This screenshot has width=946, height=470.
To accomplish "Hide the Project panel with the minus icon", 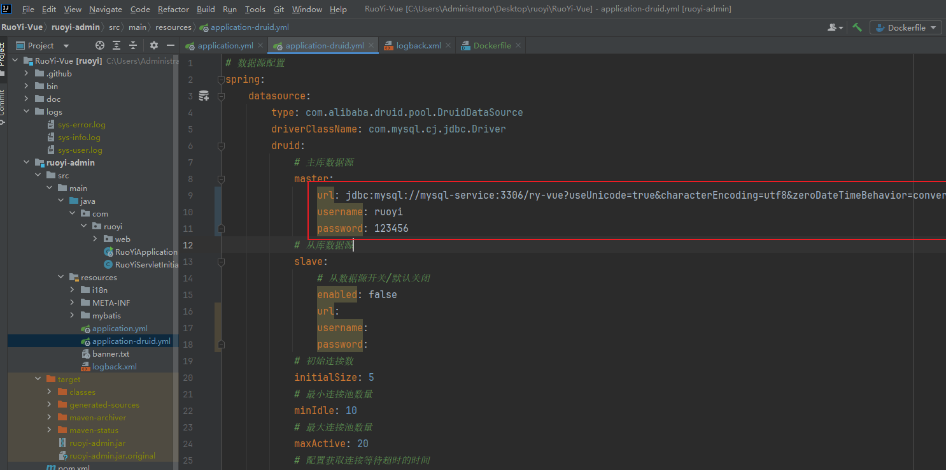I will [169, 45].
